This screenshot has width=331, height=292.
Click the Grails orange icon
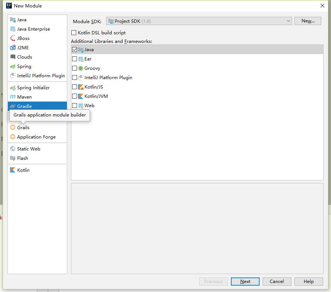pos(13,127)
